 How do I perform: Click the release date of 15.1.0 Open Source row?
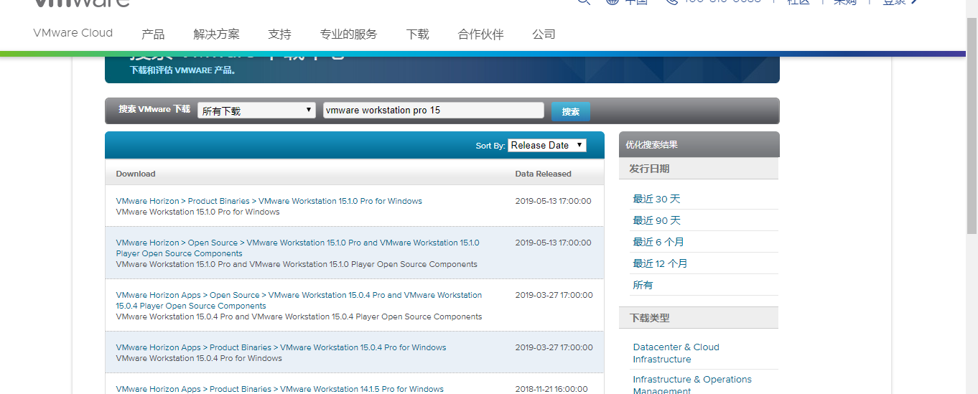pyautogui.click(x=553, y=243)
